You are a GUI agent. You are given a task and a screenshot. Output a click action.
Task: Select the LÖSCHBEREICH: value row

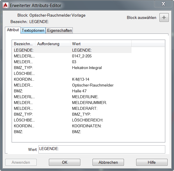click(72, 120)
